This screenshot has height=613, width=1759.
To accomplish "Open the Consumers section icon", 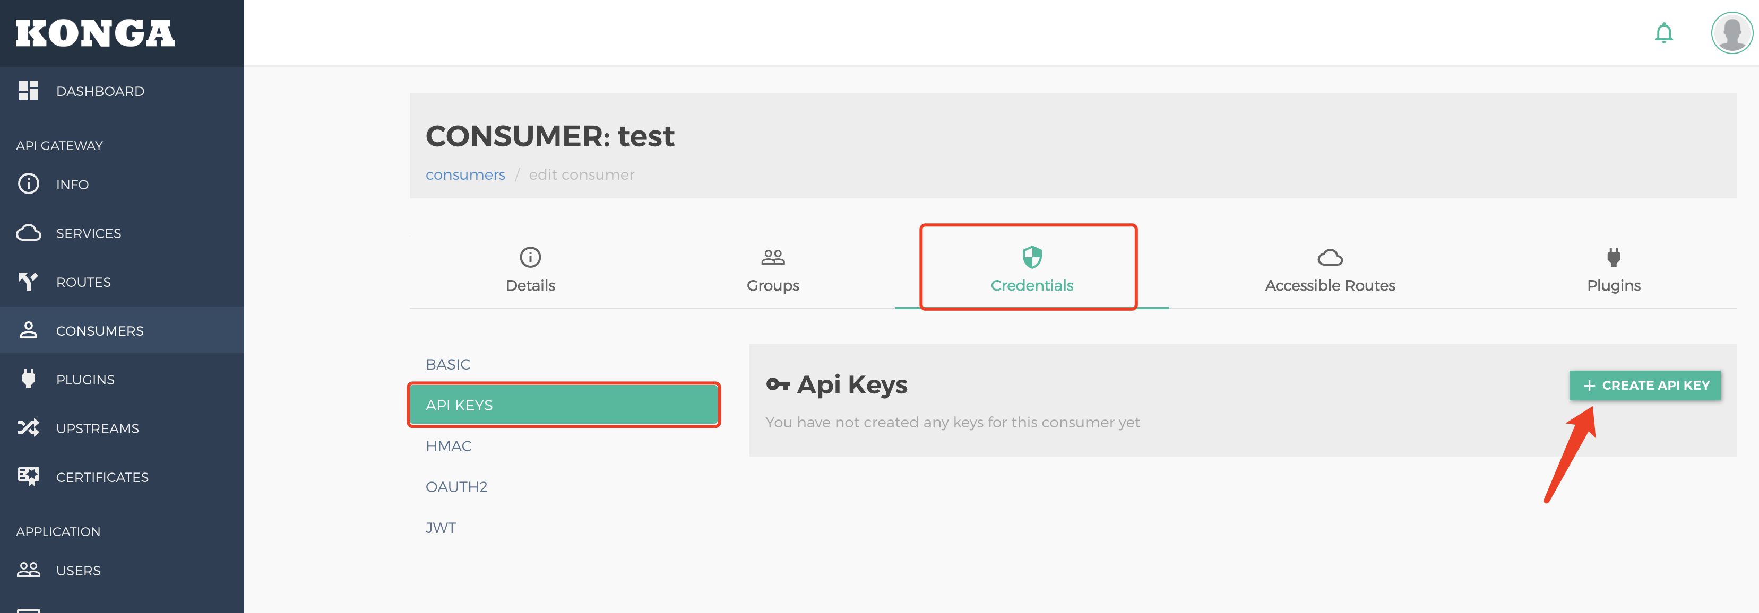I will pyautogui.click(x=29, y=330).
